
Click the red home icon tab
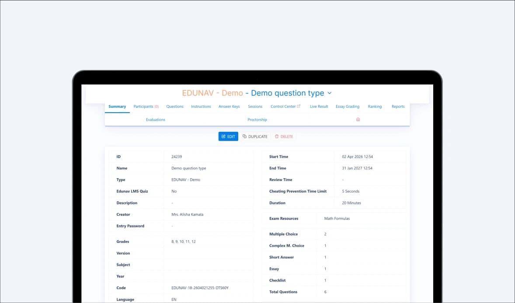(358, 120)
